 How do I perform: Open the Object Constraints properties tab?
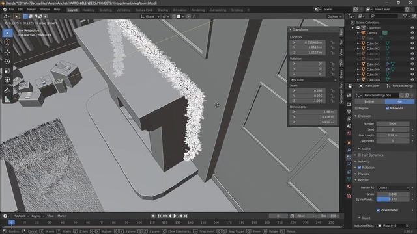[x=349, y=172]
